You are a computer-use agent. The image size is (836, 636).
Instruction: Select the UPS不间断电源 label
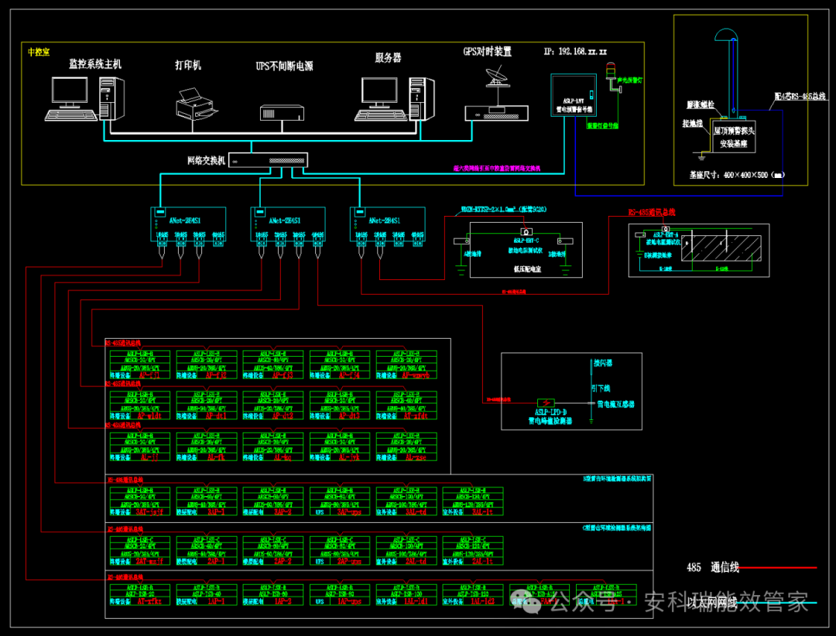point(284,66)
